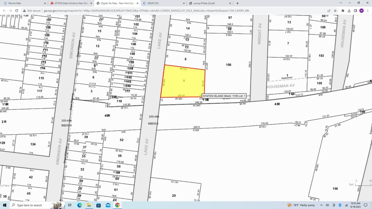Reload the tax map page
Viewport: 372px width, 209px height.
pyautogui.click(x=16, y=11)
